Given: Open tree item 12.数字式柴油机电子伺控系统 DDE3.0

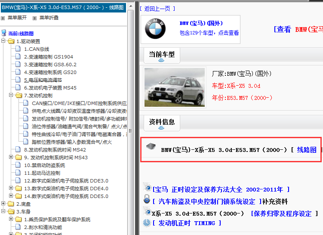Looking at the screenshot, I should pyautogui.click(x=66, y=181).
